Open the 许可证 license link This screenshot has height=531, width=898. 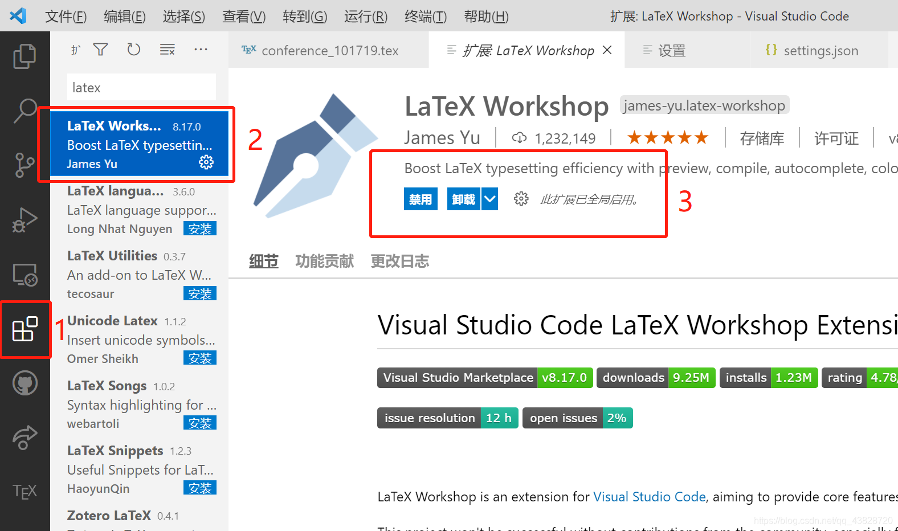(836, 138)
